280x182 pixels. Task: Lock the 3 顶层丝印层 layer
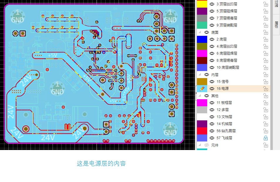pos(266,4)
